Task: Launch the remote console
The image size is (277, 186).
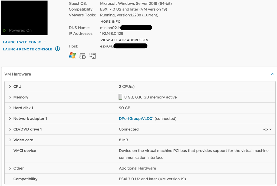Action: tap(28, 49)
